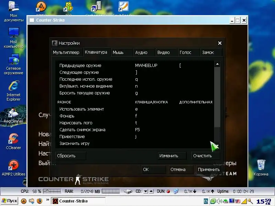Image resolution: width=275 pixels, height=206 pixels.
Task: Open the Мой компьютер desktop icon
Action: point(13,38)
